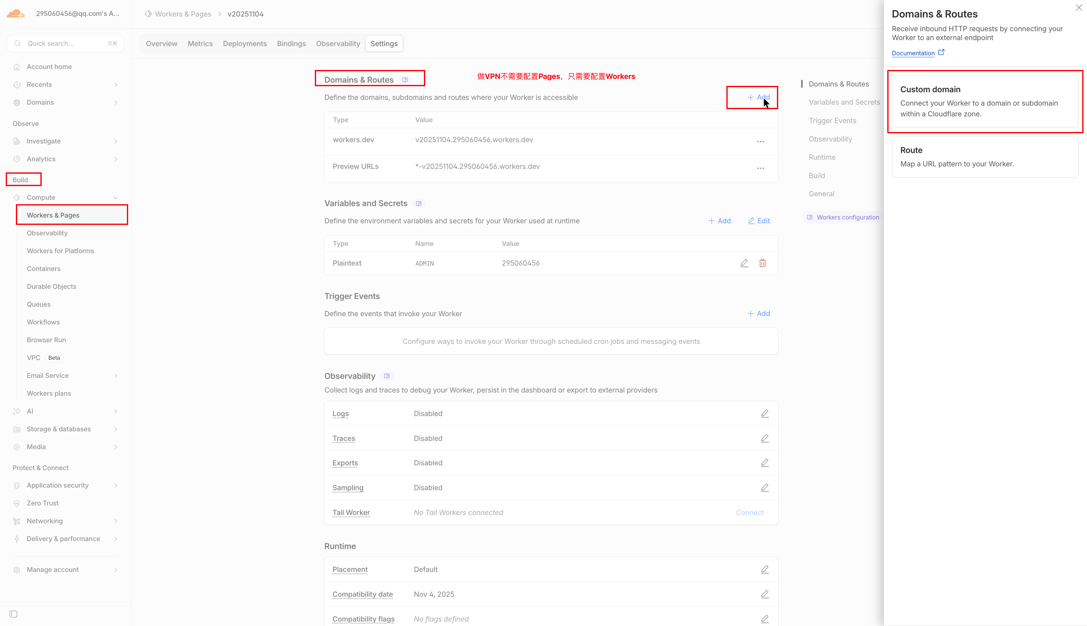This screenshot has width=1087, height=626.
Task: Click the Networking sidebar icon
Action: coord(17,521)
